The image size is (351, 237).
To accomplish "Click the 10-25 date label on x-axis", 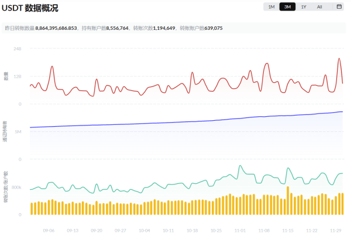I will click(216, 230).
